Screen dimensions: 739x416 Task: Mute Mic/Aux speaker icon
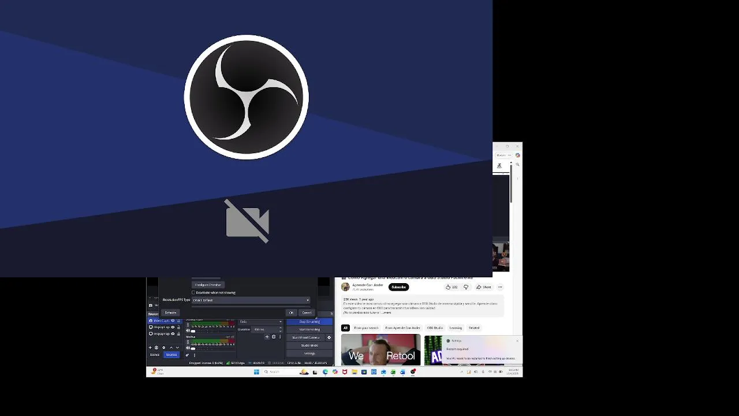coord(188,348)
